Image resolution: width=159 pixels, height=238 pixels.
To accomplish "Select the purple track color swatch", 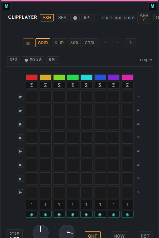I will pos(114,77).
